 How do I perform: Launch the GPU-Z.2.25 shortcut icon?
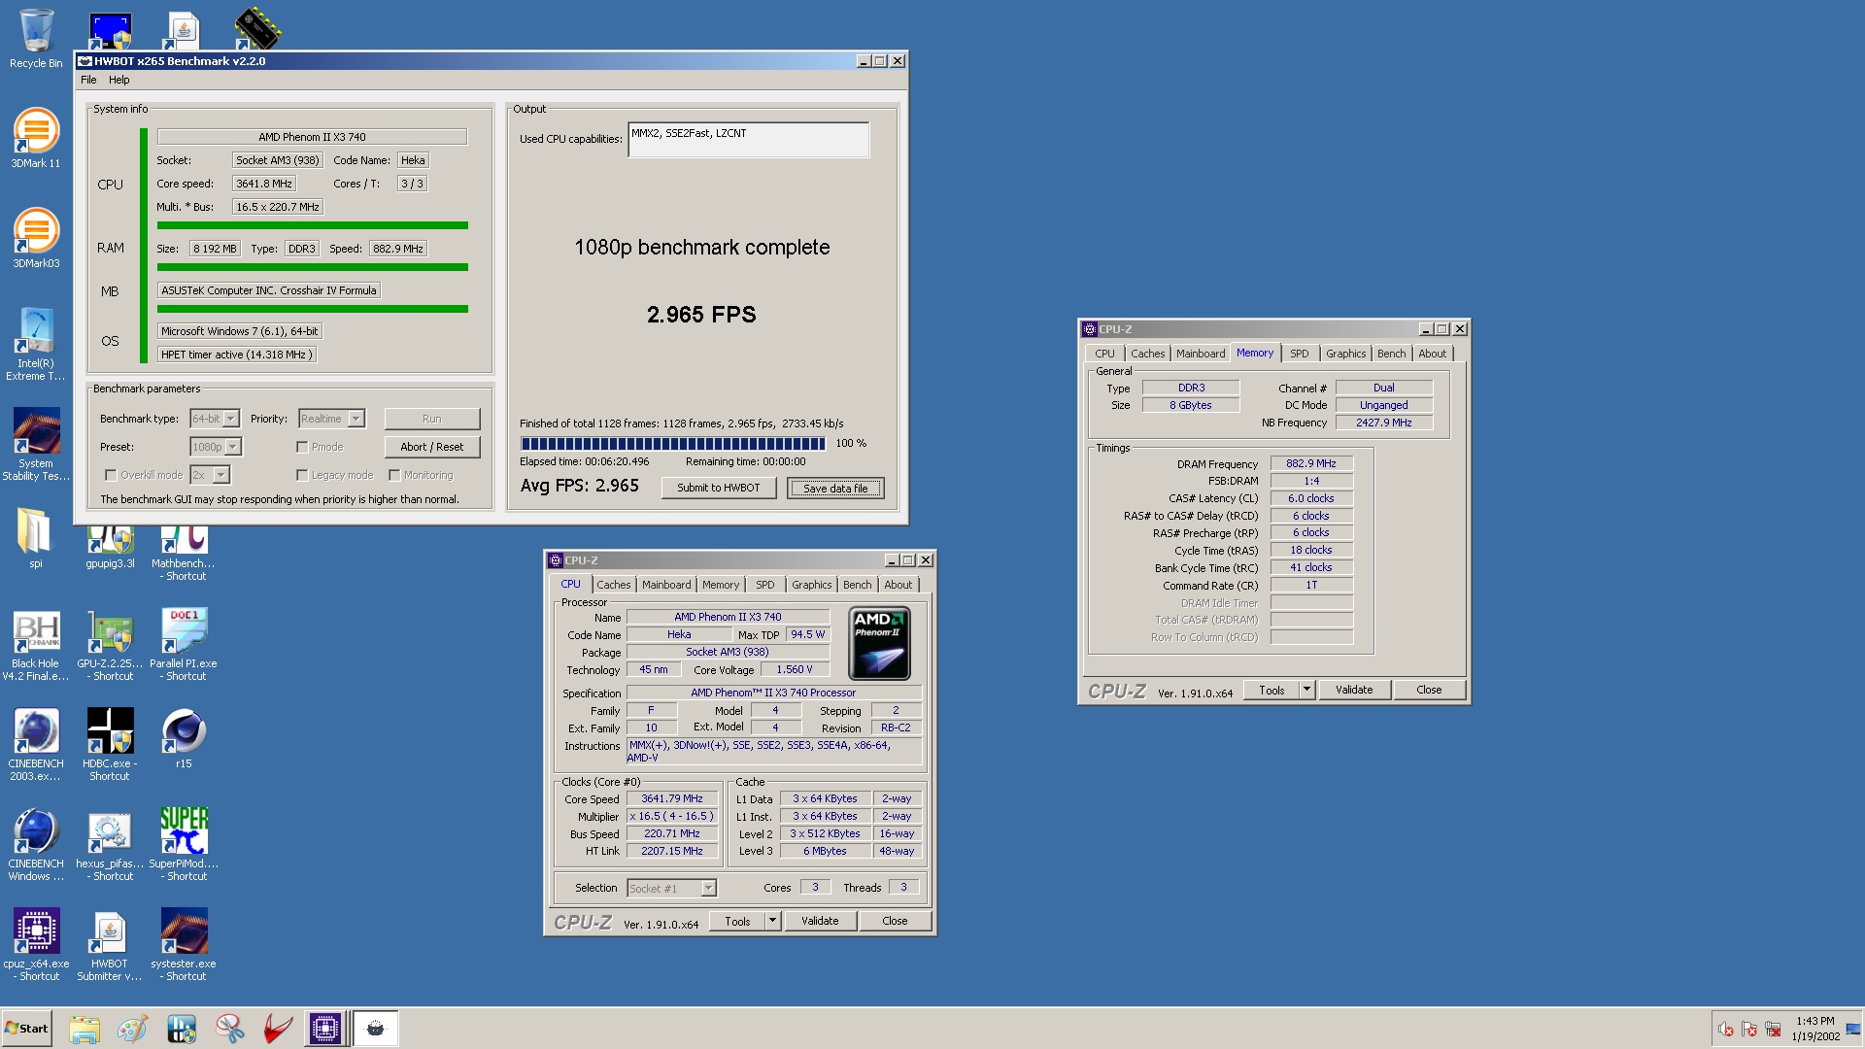110,645
